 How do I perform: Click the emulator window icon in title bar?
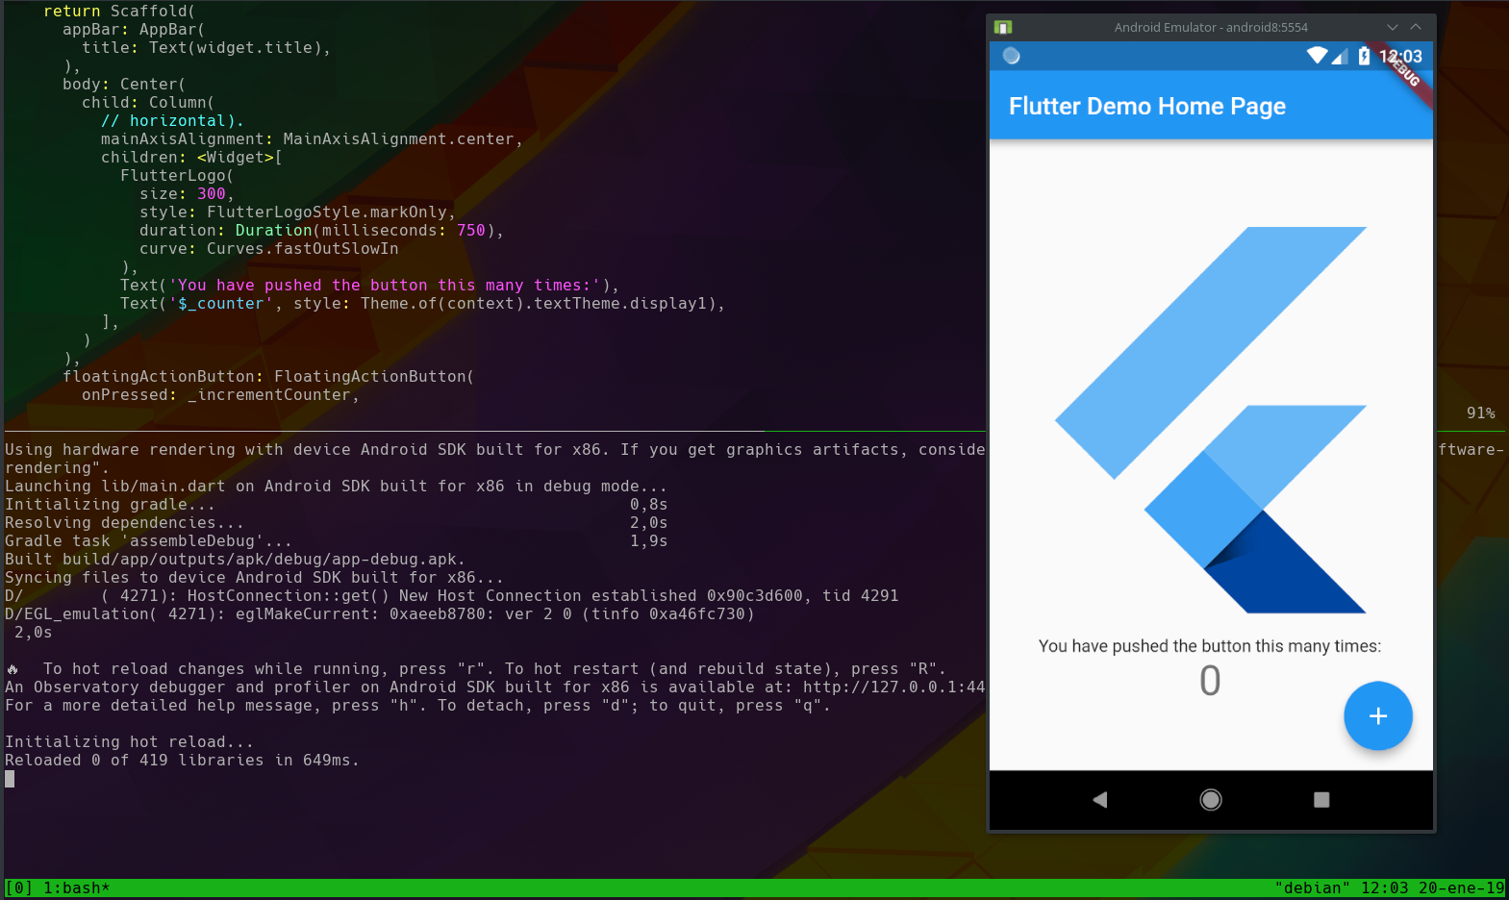coord(1003,27)
